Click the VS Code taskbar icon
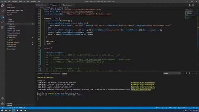Image resolution: width=199 pixels, height=112 pixels. pyautogui.click(x=13, y=110)
